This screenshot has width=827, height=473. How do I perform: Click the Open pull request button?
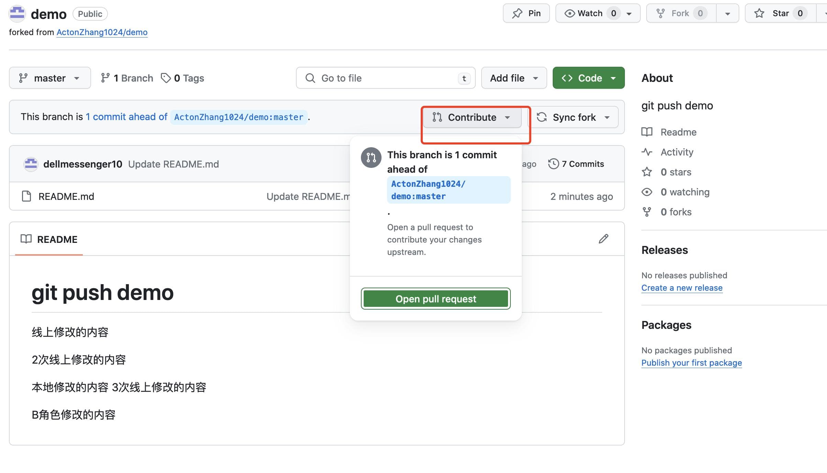[436, 299]
